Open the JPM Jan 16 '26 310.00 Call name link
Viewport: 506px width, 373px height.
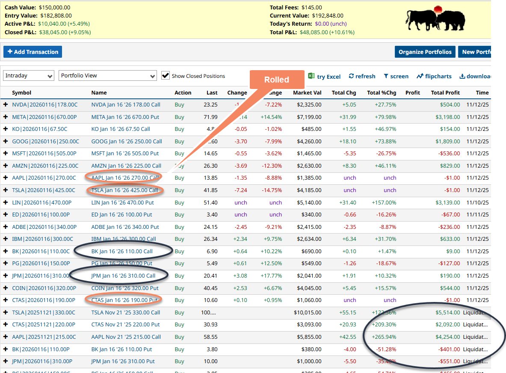tap(123, 275)
